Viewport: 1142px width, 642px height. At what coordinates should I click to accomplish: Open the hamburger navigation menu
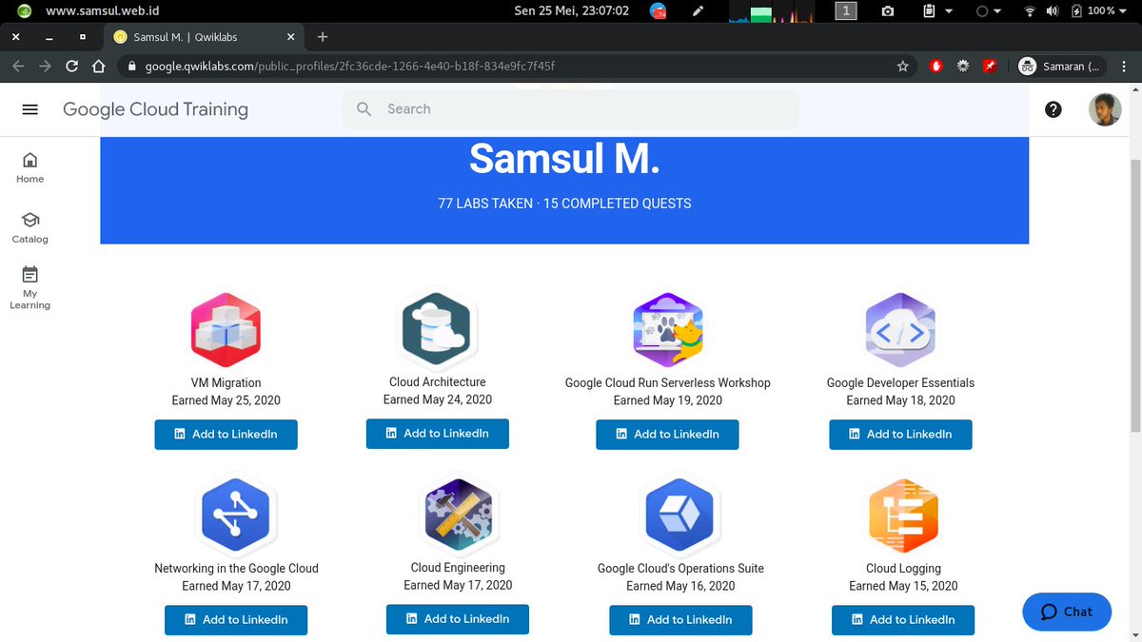(x=30, y=109)
